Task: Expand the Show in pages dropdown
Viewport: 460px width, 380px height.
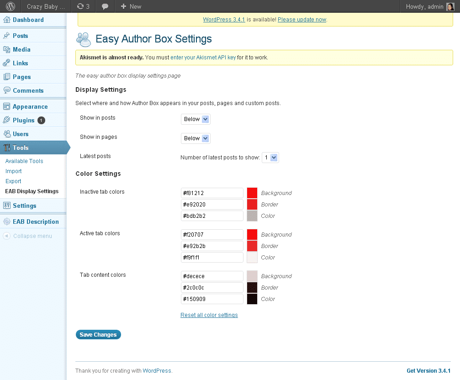Action: [x=196, y=138]
